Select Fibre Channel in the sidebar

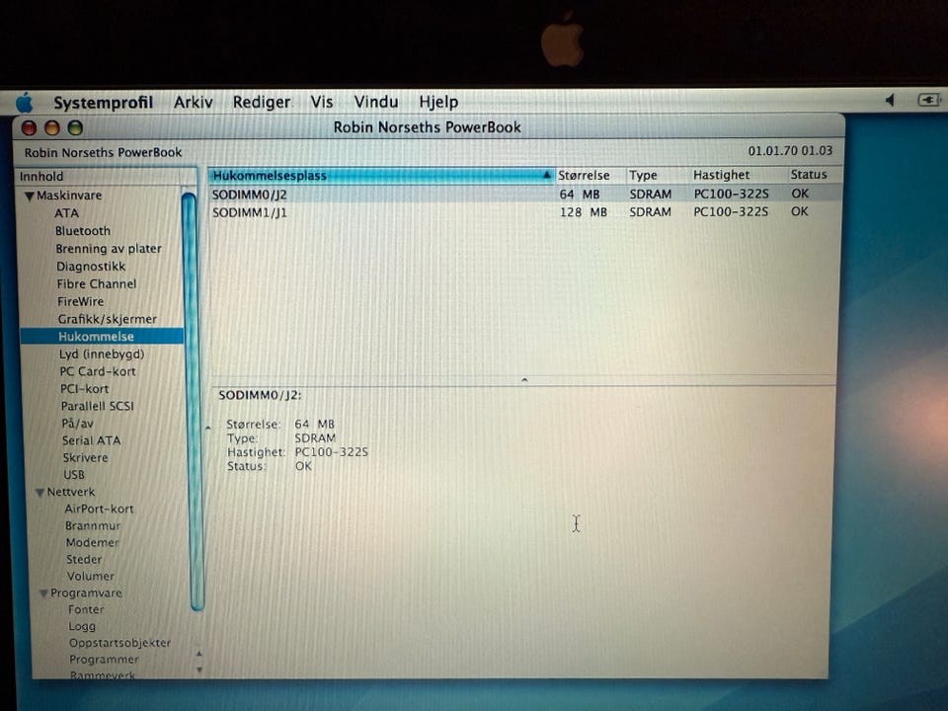pyautogui.click(x=97, y=283)
